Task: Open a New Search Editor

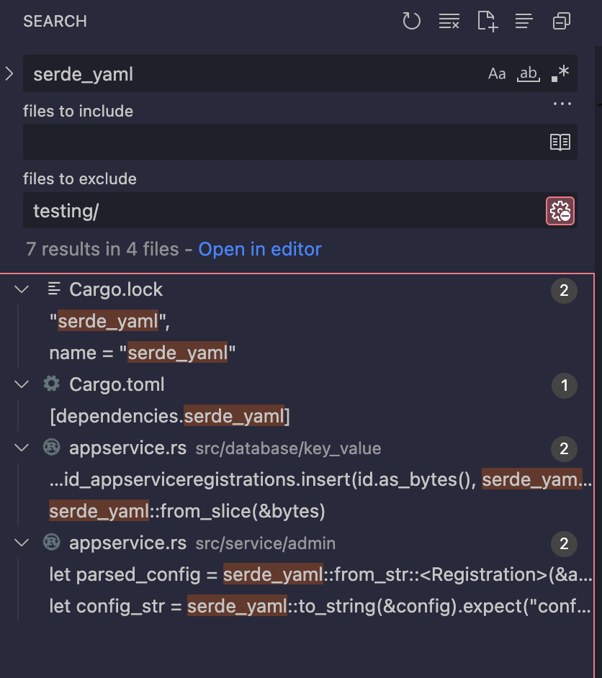Action: pos(488,22)
